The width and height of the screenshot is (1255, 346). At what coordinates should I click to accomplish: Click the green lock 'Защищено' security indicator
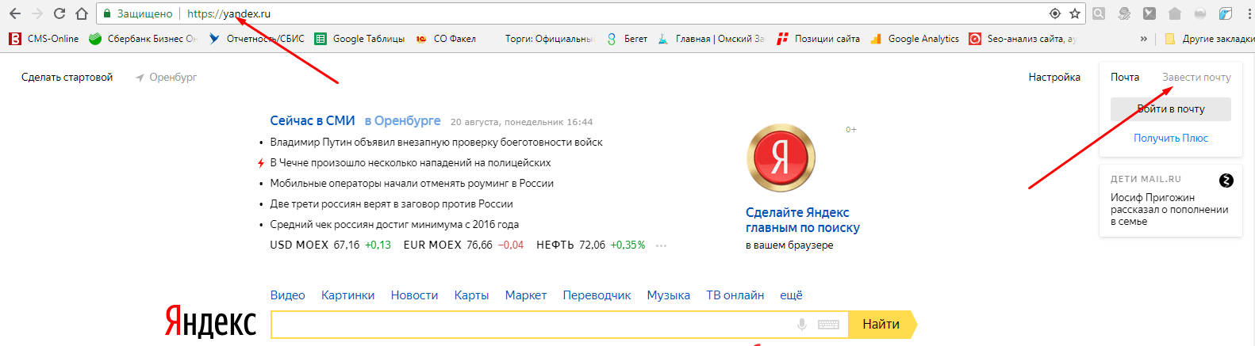point(138,13)
